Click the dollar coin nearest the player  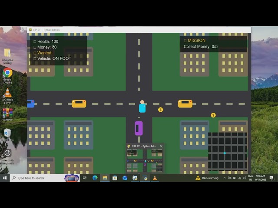160,110
